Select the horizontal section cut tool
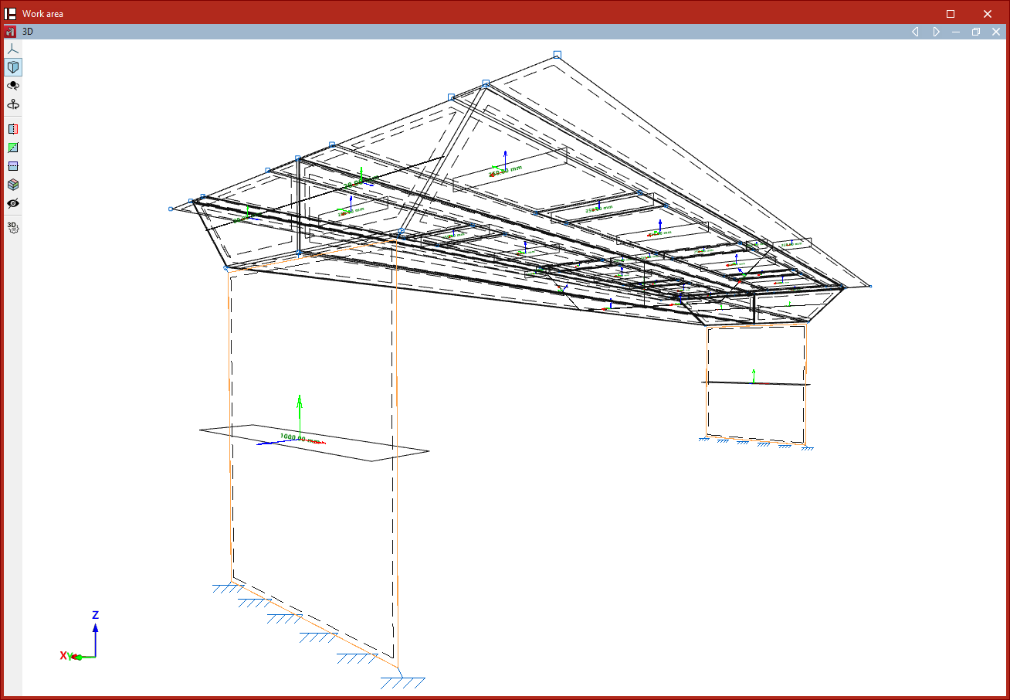This screenshot has width=1010, height=700. (13, 166)
